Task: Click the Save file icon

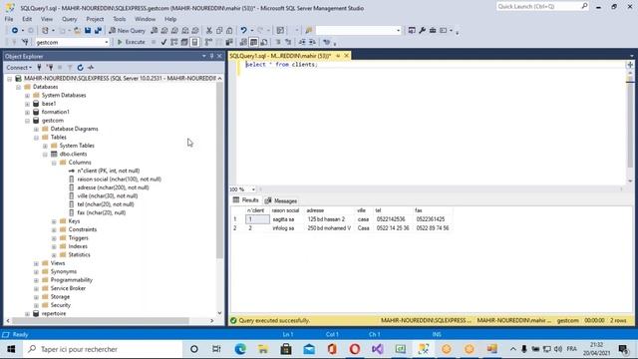Action: point(88,31)
